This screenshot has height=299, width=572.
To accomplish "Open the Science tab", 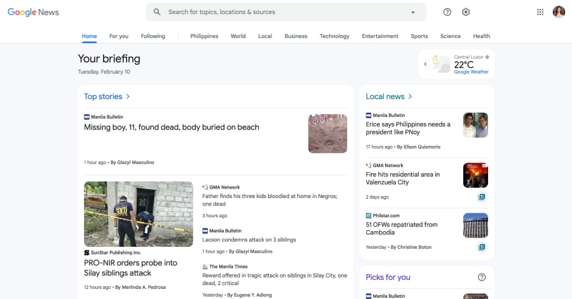I will click(x=451, y=36).
